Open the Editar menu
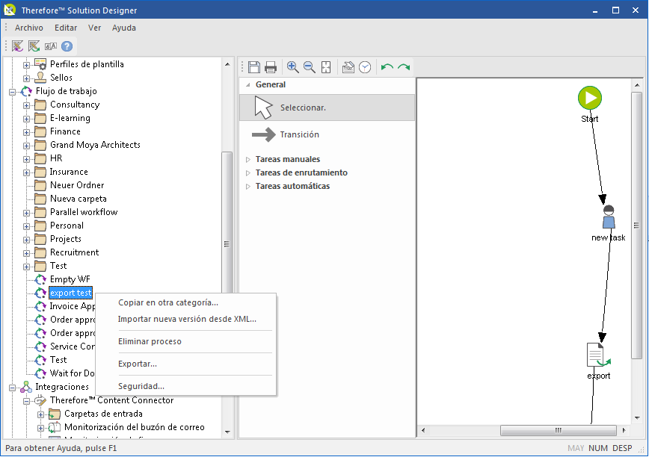The width and height of the screenshot is (649, 457). [66, 28]
